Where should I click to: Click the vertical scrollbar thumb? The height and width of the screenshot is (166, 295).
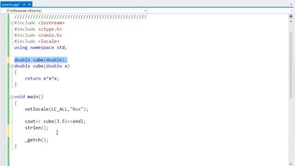pyautogui.click(x=291, y=65)
